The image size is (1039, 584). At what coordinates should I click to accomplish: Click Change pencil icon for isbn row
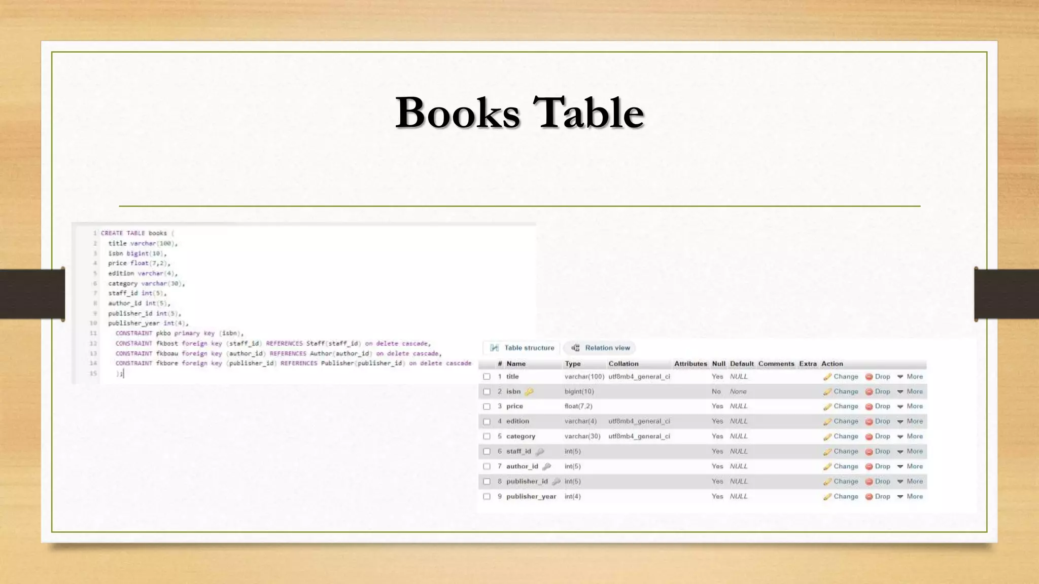(827, 391)
